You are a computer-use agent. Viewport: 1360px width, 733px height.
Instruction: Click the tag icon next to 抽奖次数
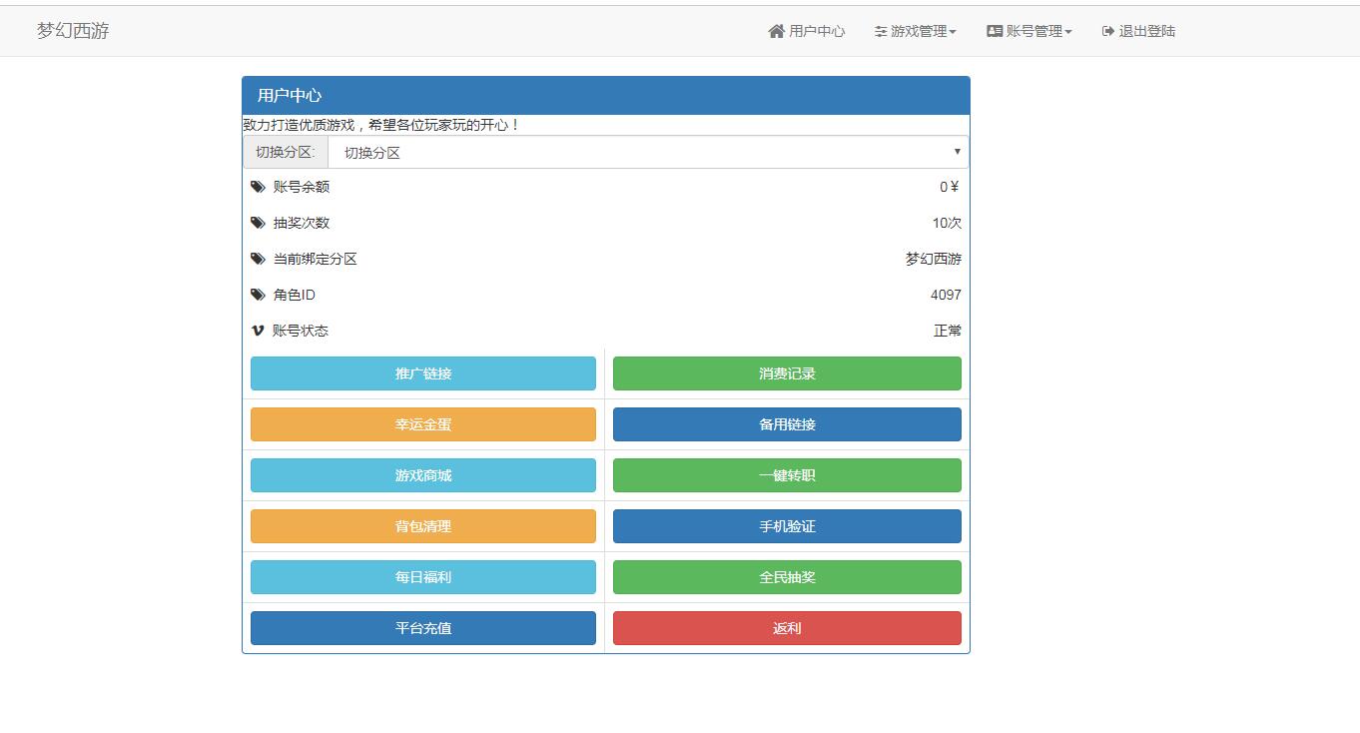click(x=258, y=223)
